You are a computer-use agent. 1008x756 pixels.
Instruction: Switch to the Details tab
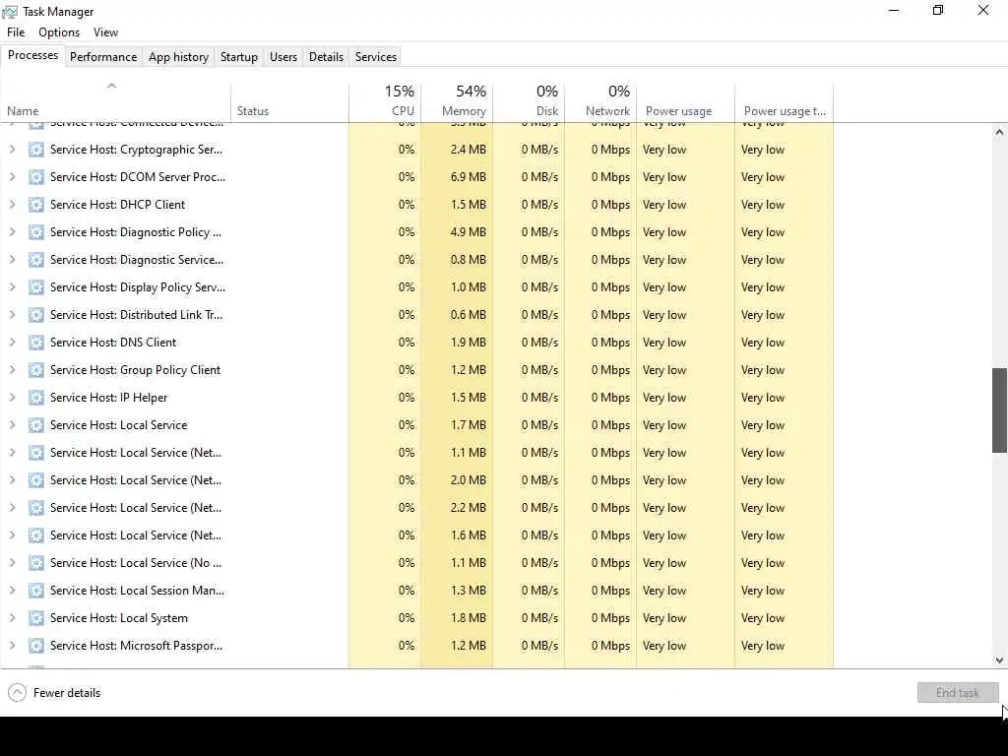pos(326,56)
